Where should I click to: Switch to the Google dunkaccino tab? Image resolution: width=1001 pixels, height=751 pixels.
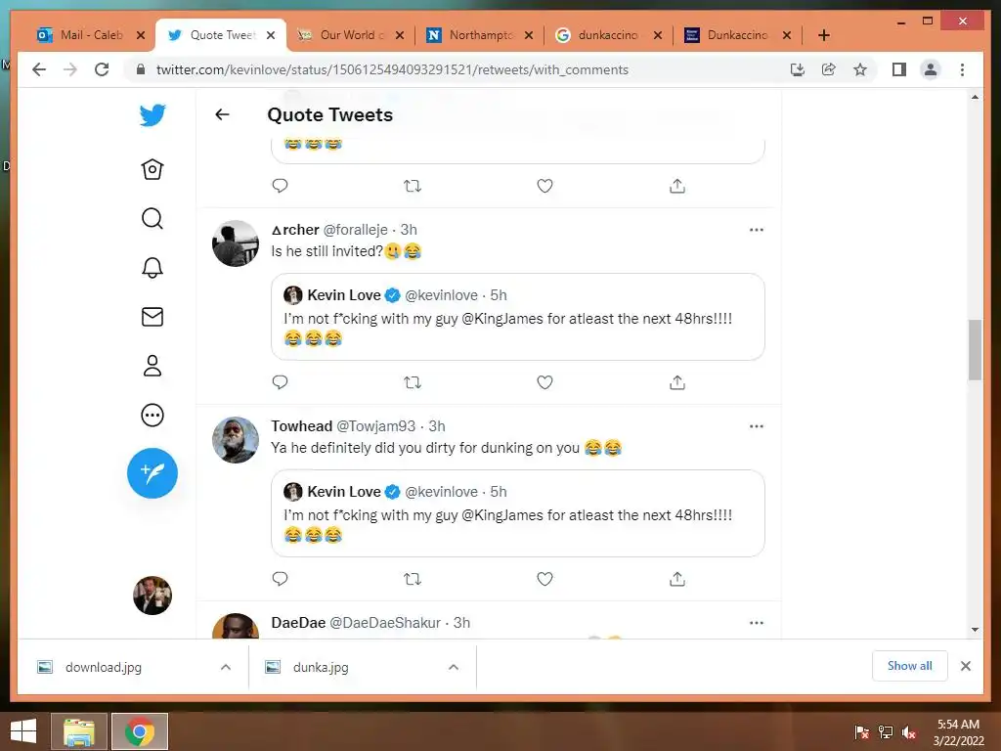tap(608, 35)
